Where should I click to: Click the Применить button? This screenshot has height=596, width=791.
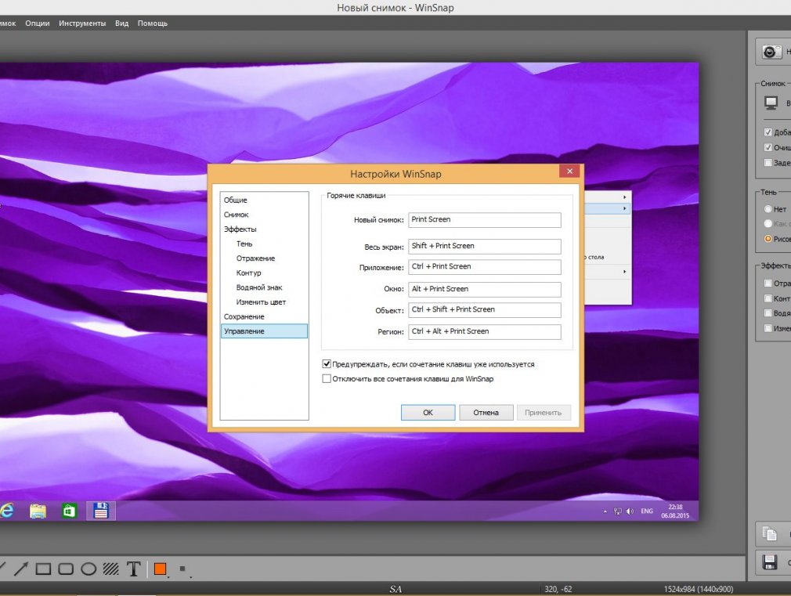[543, 412]
